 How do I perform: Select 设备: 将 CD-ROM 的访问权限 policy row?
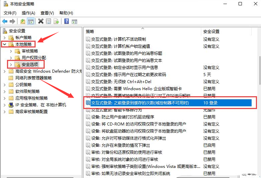pyautogui.click(x=168, y=124)
